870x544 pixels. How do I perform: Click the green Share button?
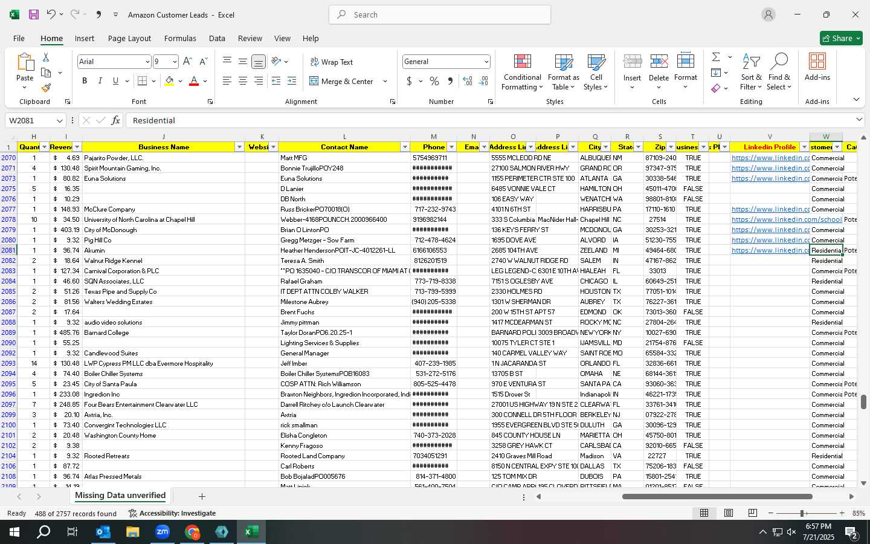[x=841, y=38]
